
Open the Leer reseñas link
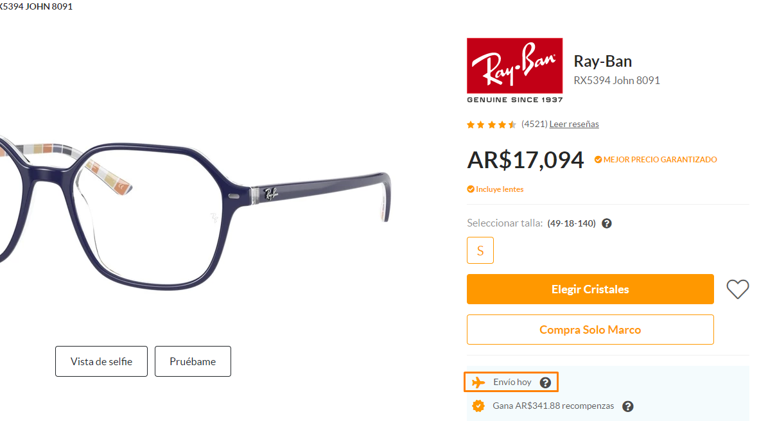pos(574,125)
